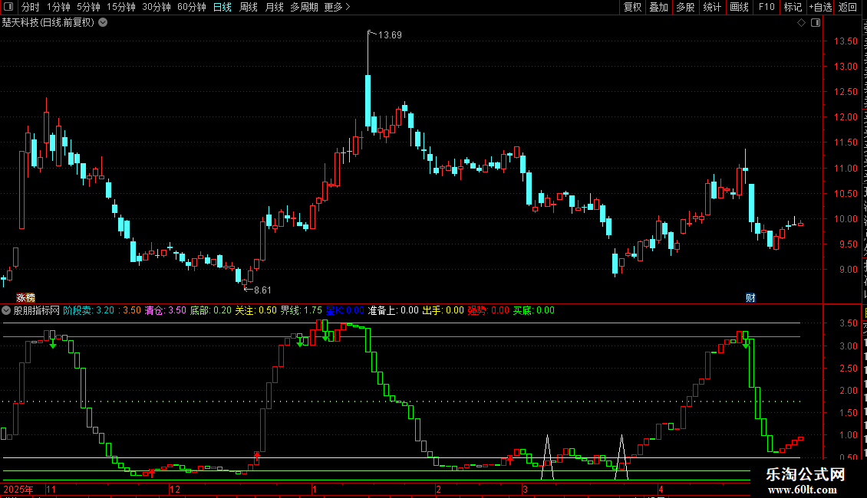Select the 日线 daily chart tab
The height and width of the screenshot is (498, 867).
(x=223, y=7)
